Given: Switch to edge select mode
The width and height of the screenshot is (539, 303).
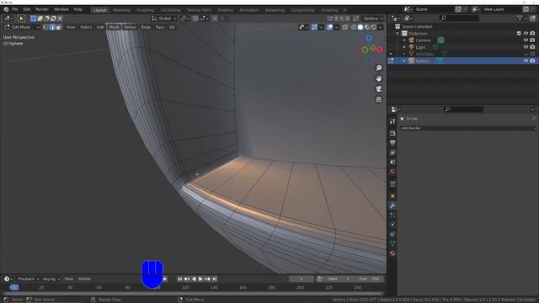Looking at the screenshot, I should [52, 27].
